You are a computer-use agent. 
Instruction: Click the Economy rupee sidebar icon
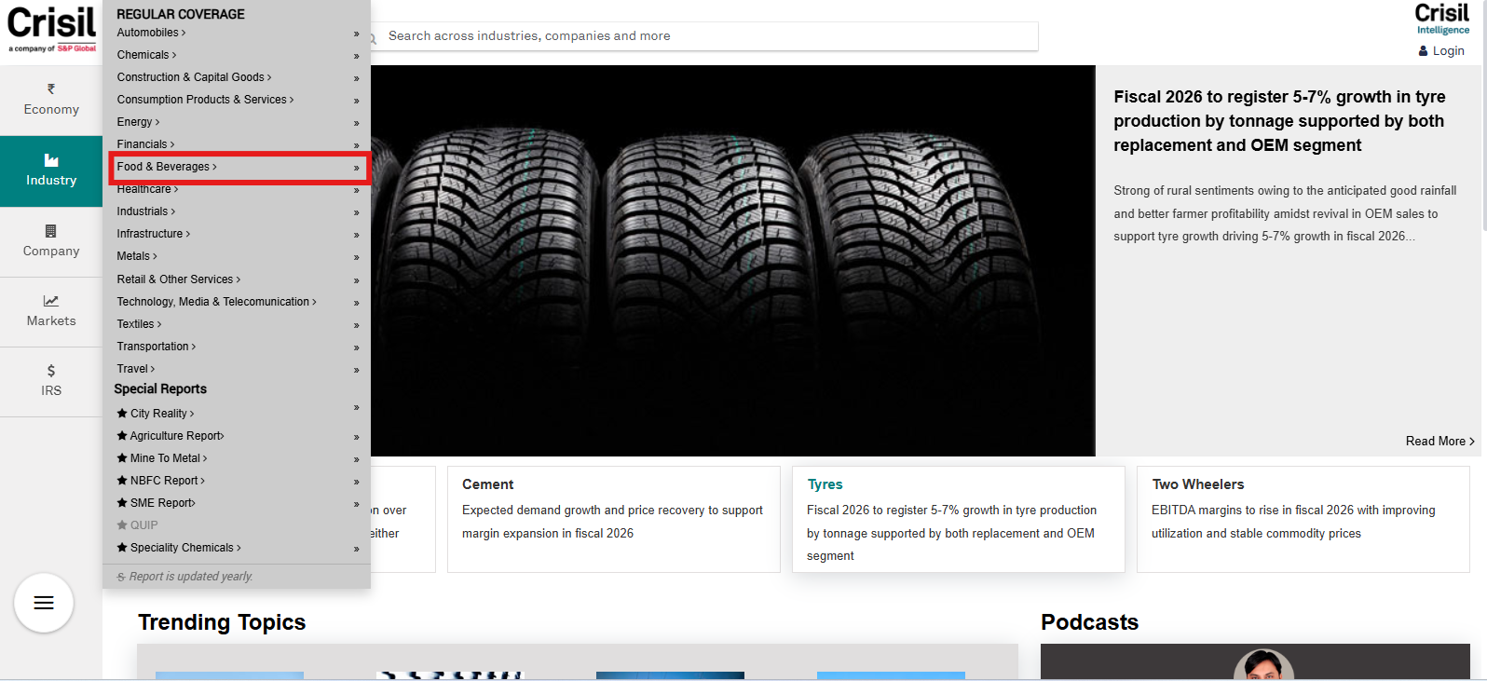[x=51, y=89]
